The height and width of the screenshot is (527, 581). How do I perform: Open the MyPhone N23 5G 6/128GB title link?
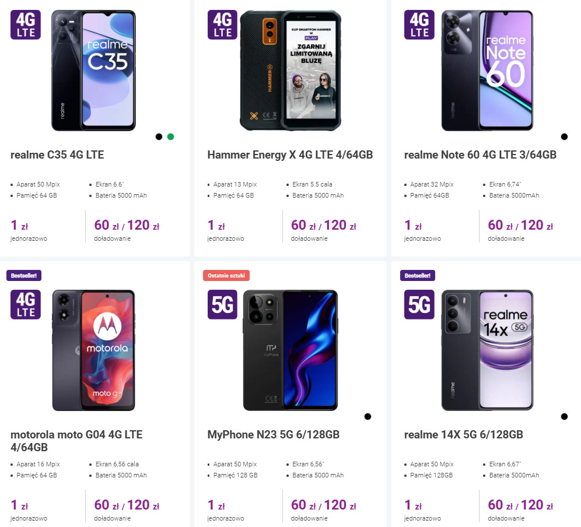[x=274, y=435]
